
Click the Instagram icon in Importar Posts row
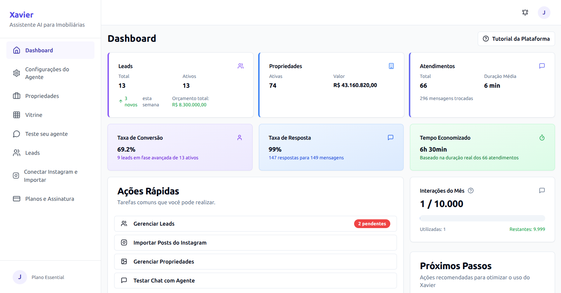click(x=124, y=242)
